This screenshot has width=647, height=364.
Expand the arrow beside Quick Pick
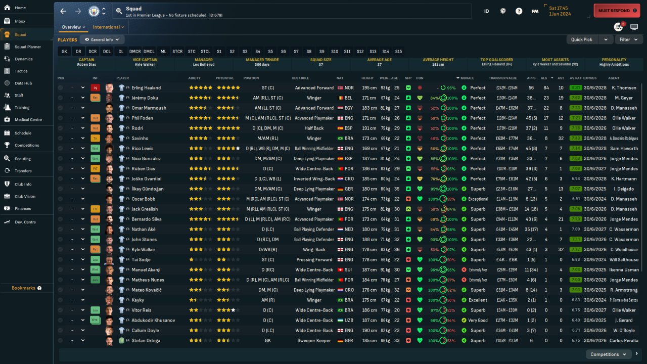tap(606, 39)
